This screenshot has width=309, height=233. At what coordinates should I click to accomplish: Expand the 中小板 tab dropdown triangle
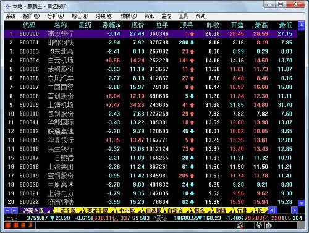pyautogui.click(x=140, y=211)
